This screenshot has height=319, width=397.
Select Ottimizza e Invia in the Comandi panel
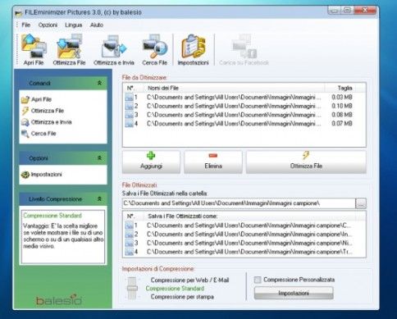click(47, 122)
